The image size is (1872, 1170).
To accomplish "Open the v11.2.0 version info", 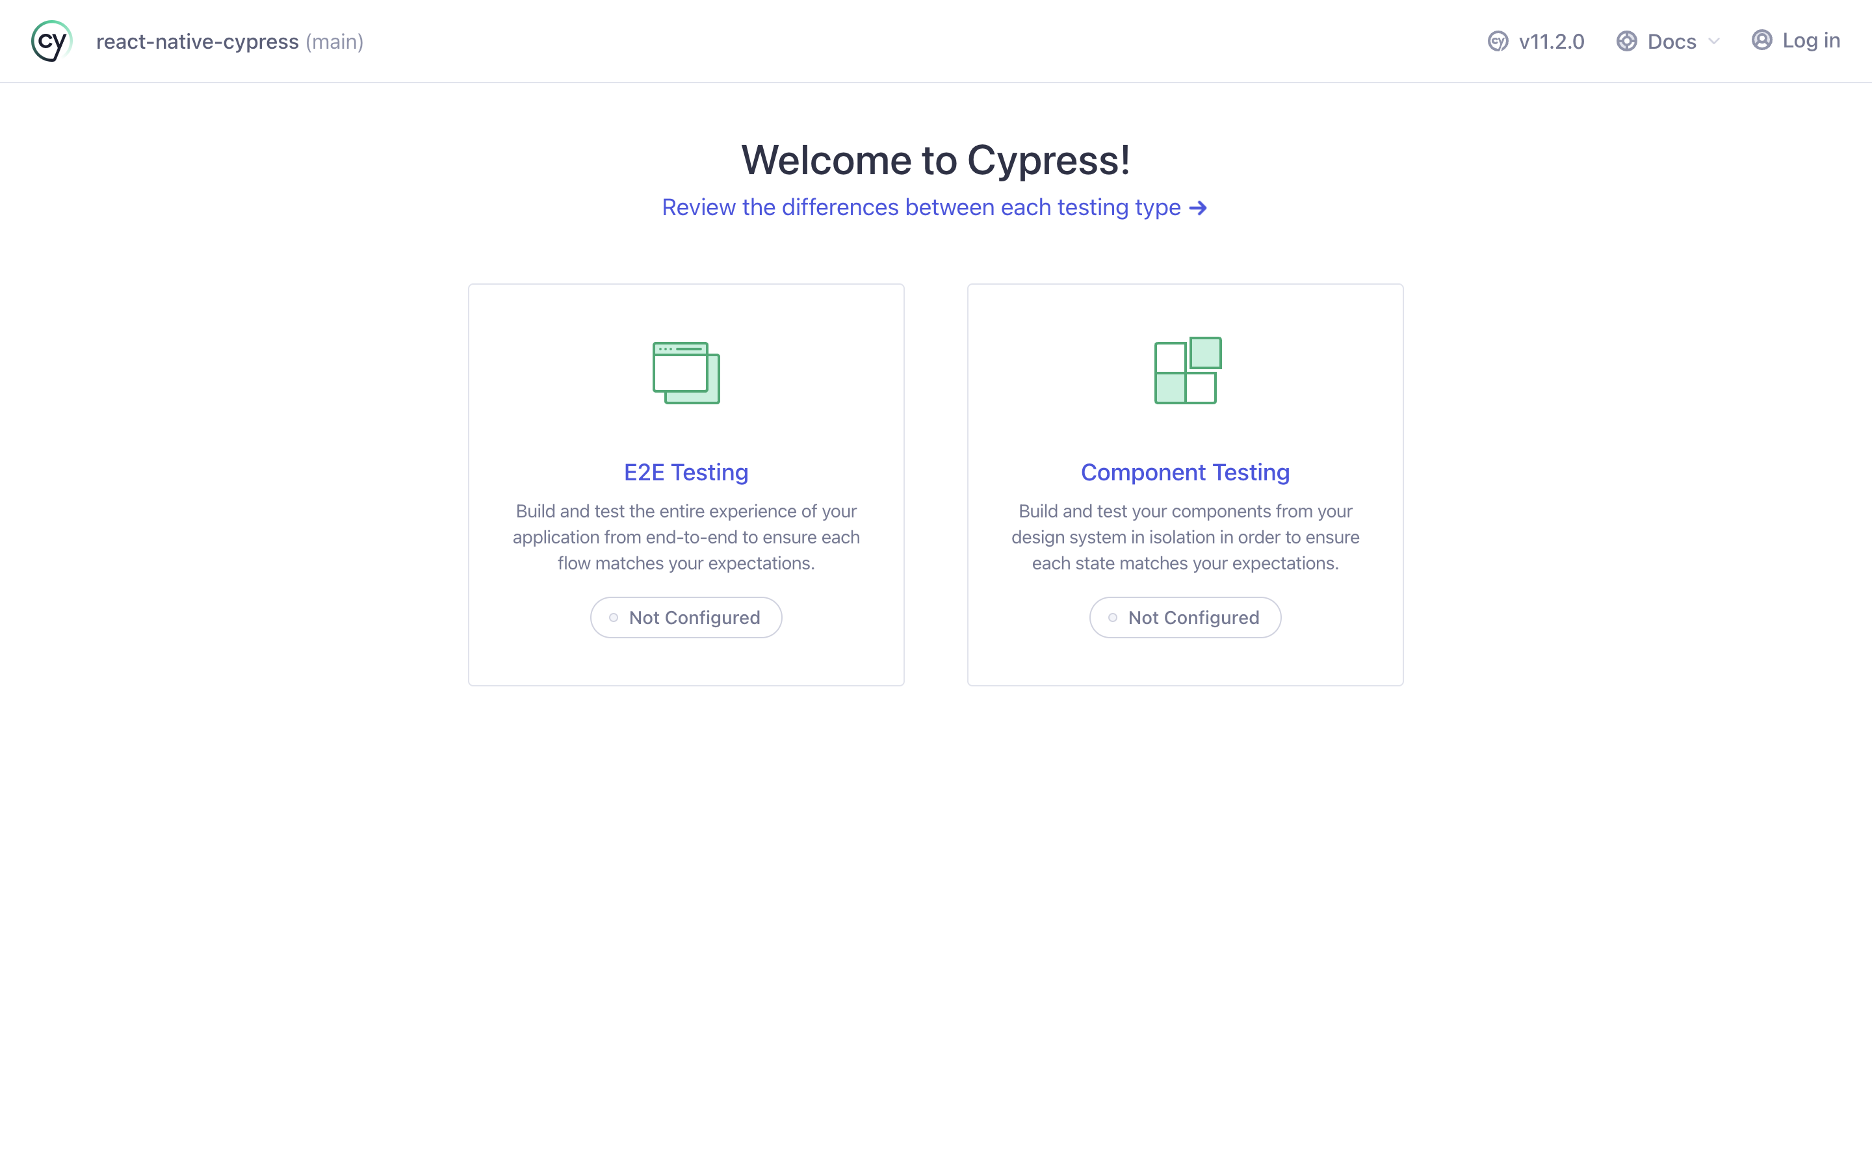I will tap(1551, 41).
